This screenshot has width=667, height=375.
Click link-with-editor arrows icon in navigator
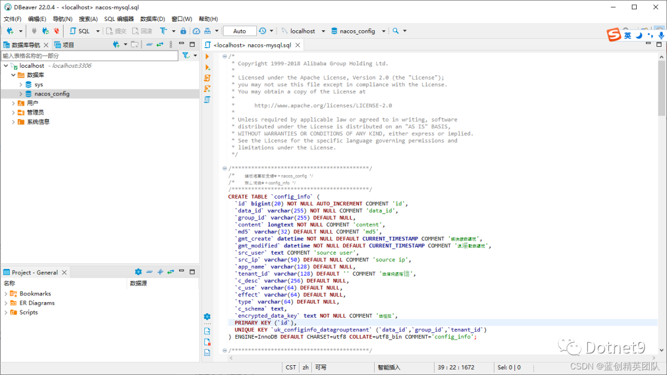tap(160, 44)
